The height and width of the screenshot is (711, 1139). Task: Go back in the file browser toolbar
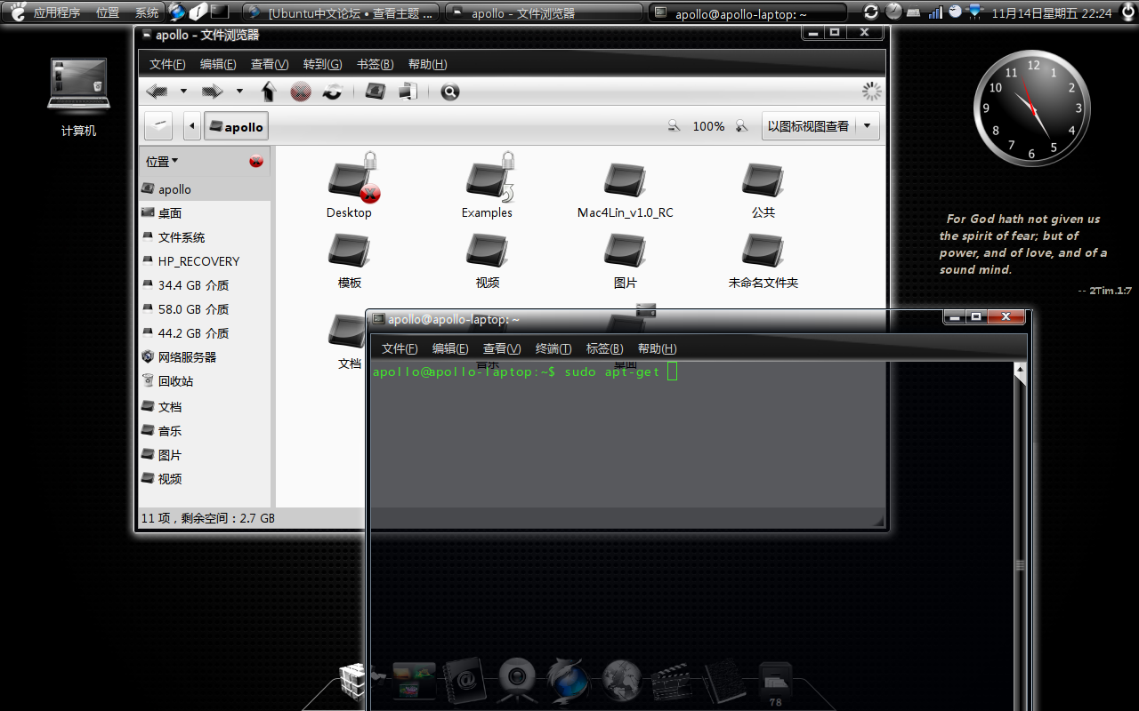(x=158, y=92)
